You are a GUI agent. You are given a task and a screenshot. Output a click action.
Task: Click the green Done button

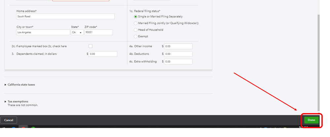[x=311, y=120]
